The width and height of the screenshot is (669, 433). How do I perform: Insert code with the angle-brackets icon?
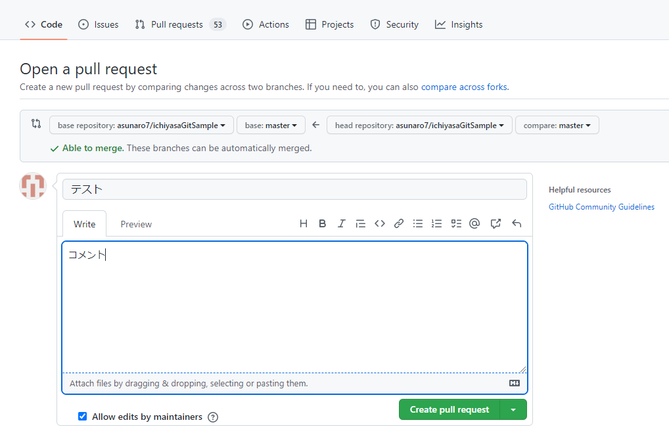(x=380, y=223)
